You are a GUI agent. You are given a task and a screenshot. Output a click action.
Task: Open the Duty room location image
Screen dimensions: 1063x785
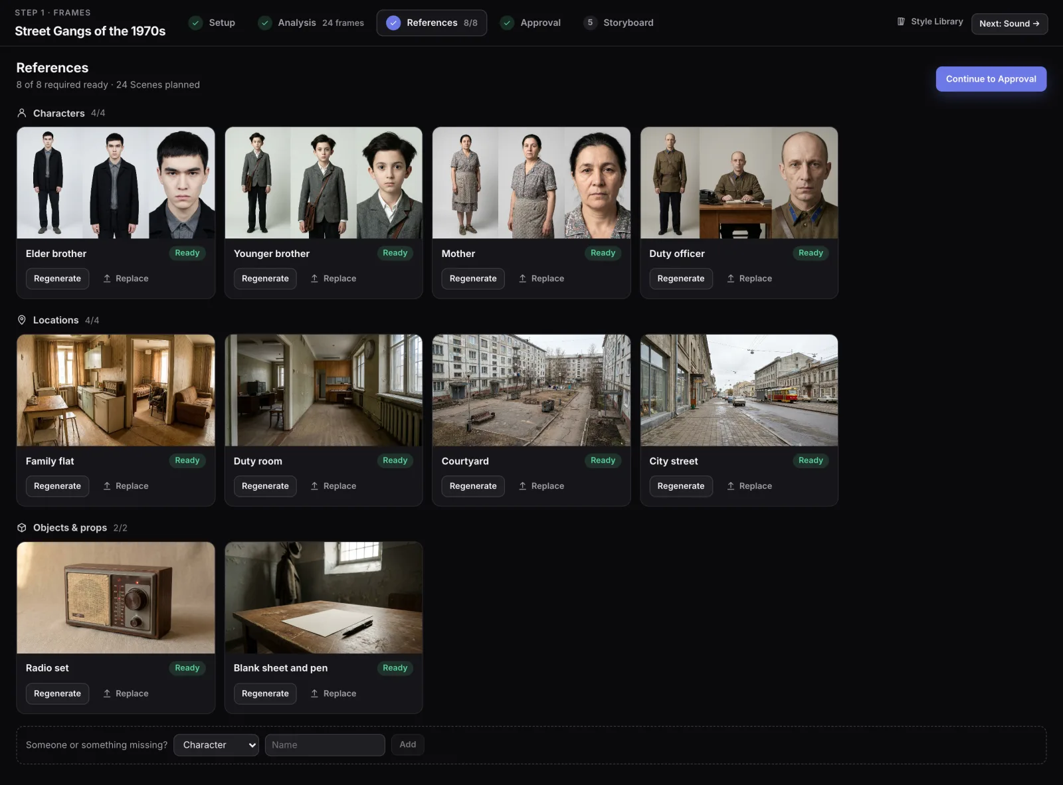(x=324, y=391)
